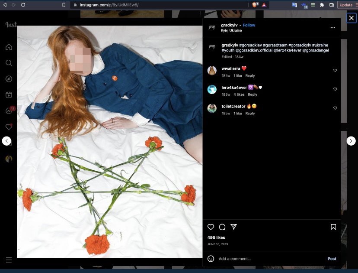
Task: Open toiletcreator username link
Action: click(x=233, y=106)
